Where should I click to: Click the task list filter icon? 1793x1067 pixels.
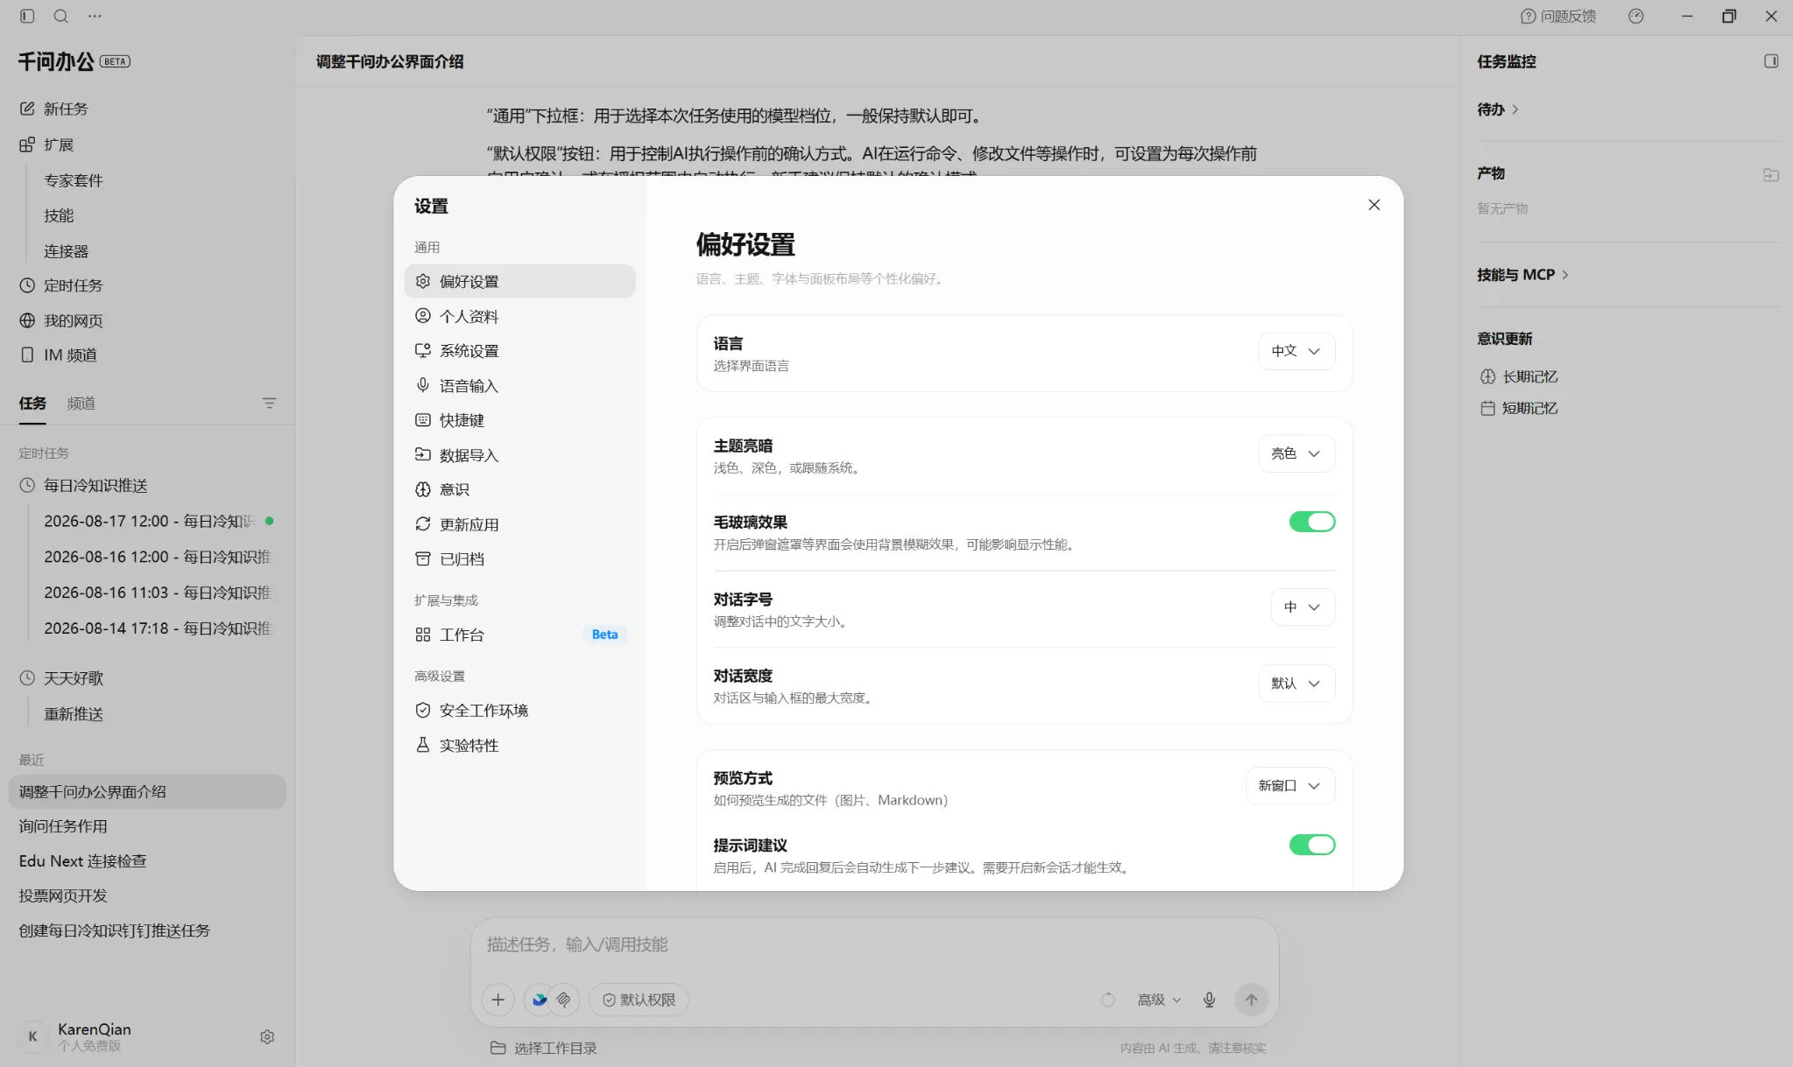(269, 404)
